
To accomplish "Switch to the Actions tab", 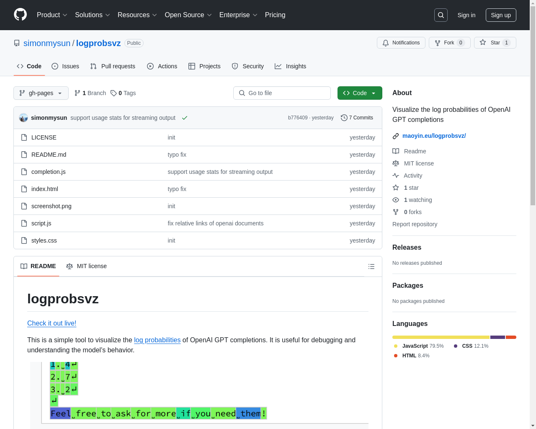I will (x=162, y=66).
